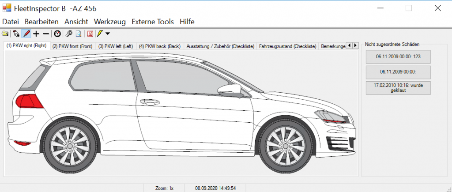Close the FleetInspector window
This screenshot has width=452, height=192.
[x=437, y=8]
